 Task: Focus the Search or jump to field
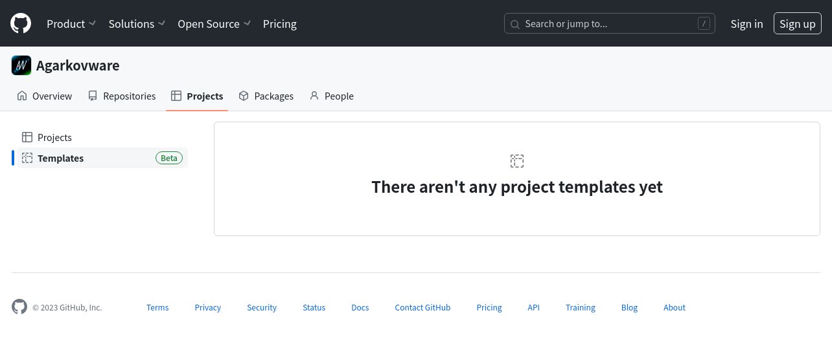point(610,23)
